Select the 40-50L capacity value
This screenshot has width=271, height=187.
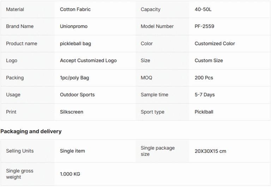pos(203,9)
